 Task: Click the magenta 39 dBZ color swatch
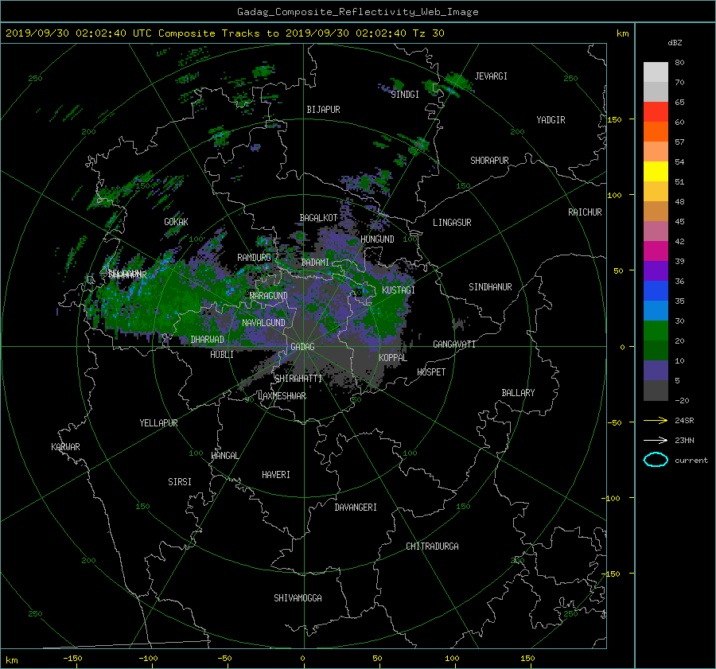[x=656, y=251]
